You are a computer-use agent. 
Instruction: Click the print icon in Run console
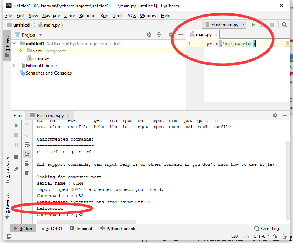(x=27, y=164)
